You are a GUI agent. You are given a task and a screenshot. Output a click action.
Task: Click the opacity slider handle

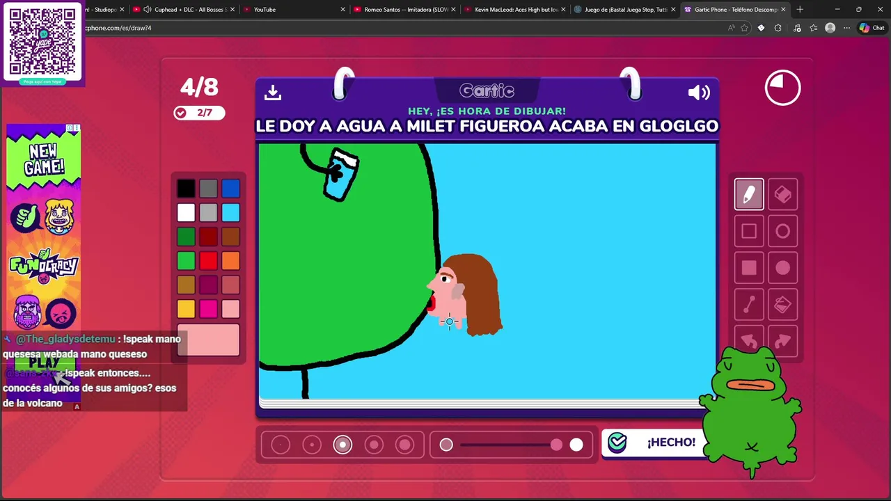pos(556,445)
